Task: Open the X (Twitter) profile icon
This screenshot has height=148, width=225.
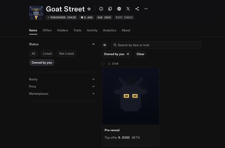Action: pyautogui.click(x=128, y=9)
